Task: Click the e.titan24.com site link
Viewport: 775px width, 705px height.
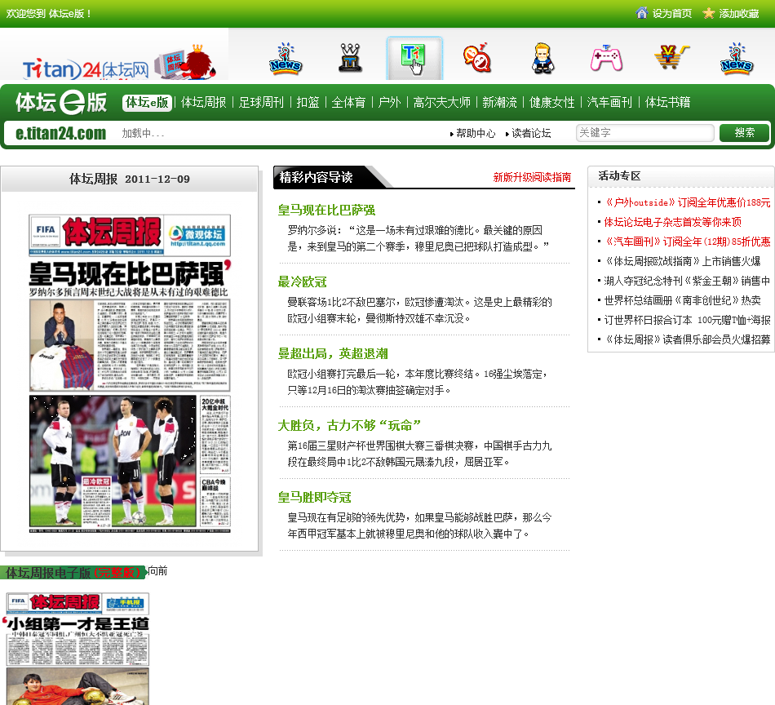Action: (x=61, y=133)
